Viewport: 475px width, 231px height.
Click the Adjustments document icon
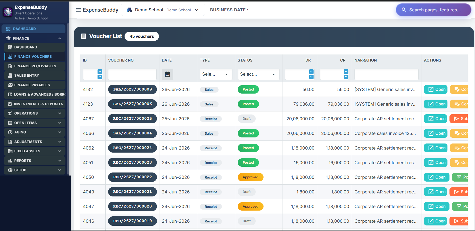coord(10,142)
